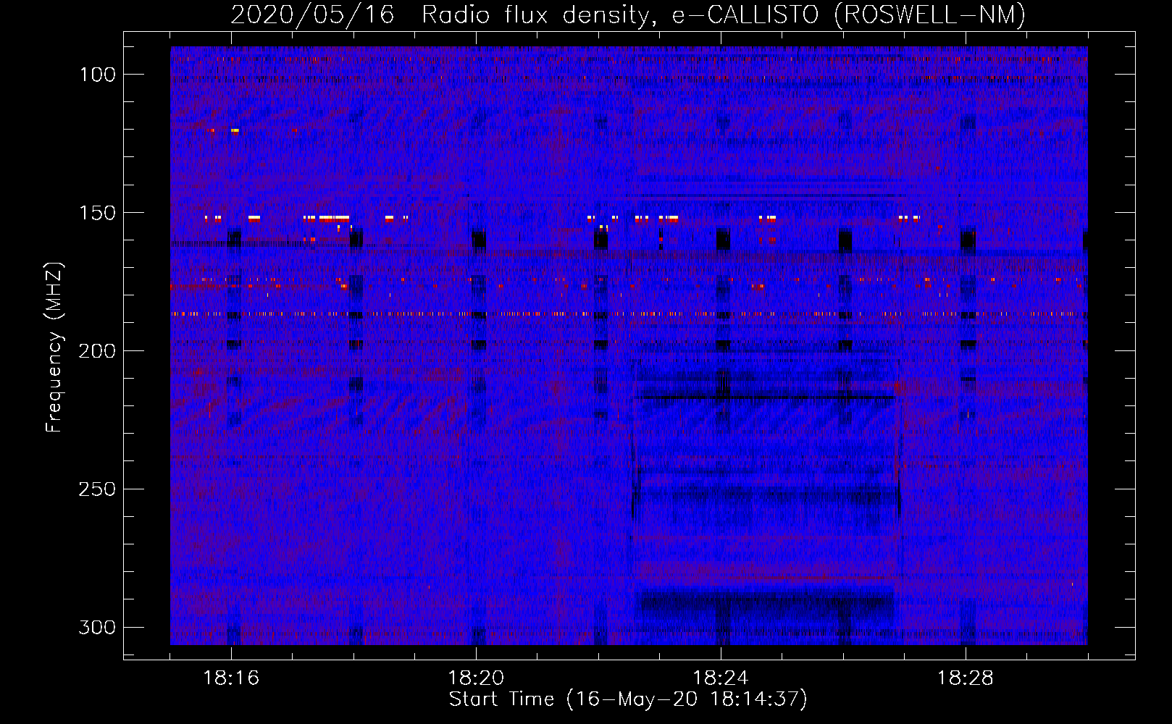Image resolution: width=1172 pixels, height=724 pixels.
Task: Click the 18:20 time tick label
Action: point(476,678)
